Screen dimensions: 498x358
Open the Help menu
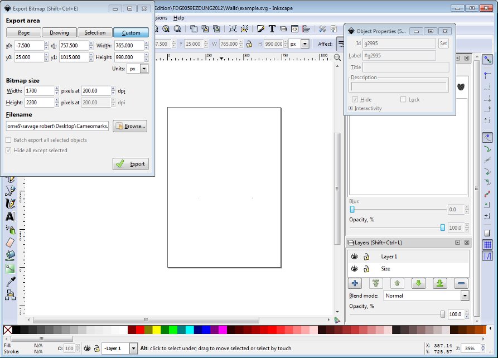tap(178, 18)
